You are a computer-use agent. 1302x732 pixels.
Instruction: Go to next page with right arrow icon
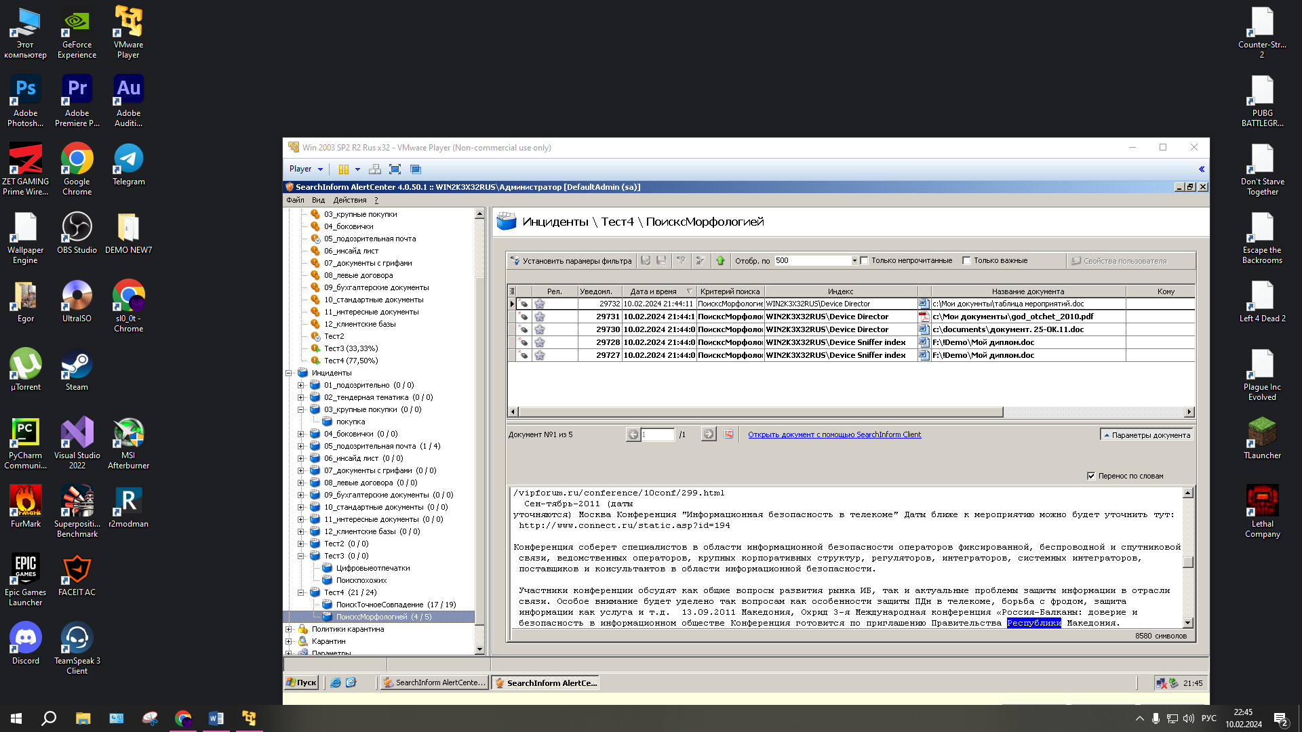point(709,434)
